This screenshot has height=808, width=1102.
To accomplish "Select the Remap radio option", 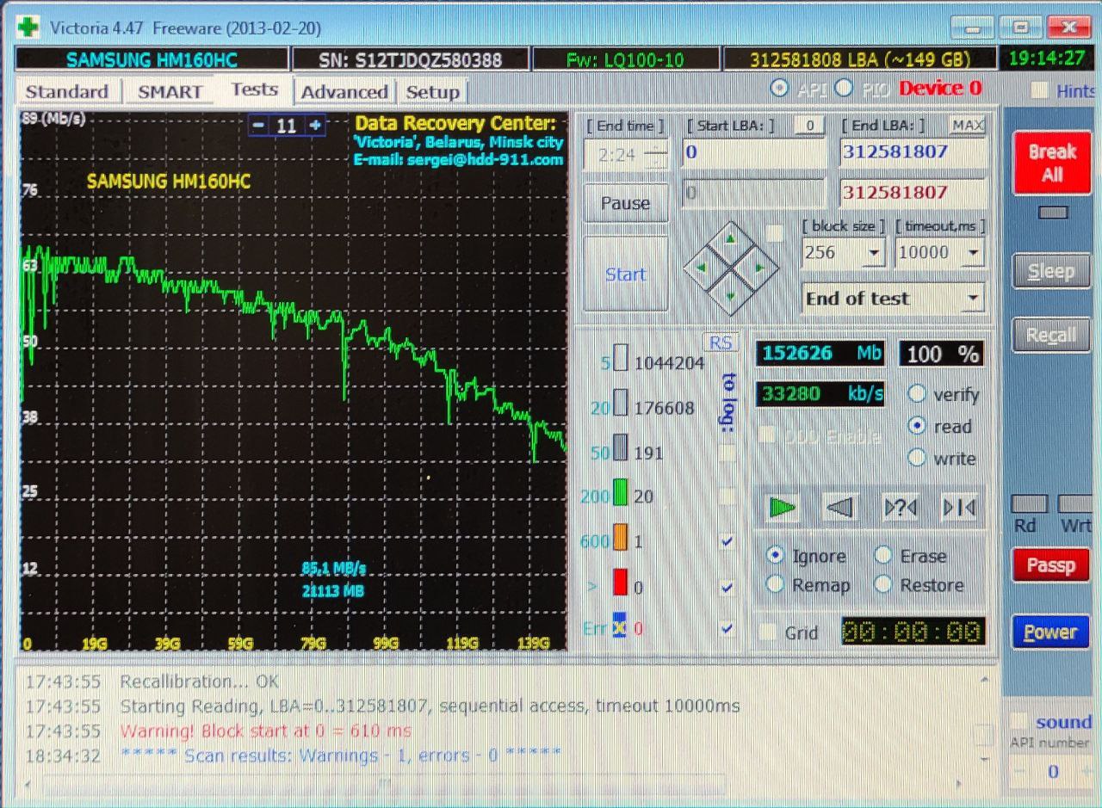I will [775, 585].
